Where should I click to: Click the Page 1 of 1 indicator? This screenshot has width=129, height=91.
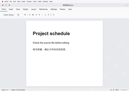pos(5,90)
